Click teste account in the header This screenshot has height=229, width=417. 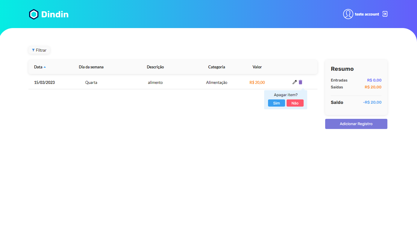pos(366,14)
